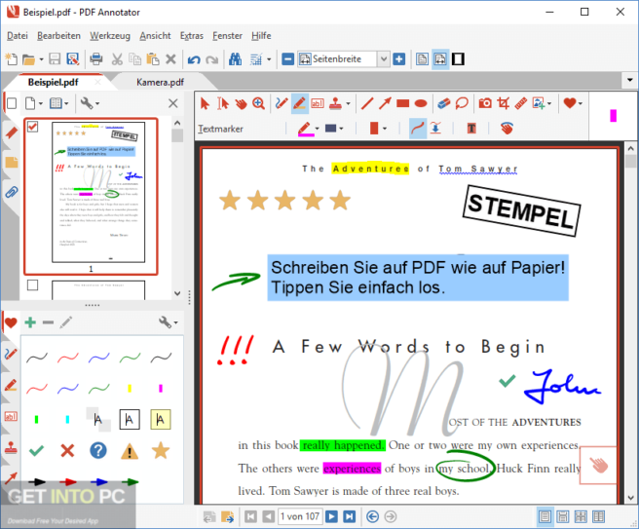The width and height of the screenshot is (639, 529).
Task: Toggle the two-page side-by-side layout
Action: [598, 516]
